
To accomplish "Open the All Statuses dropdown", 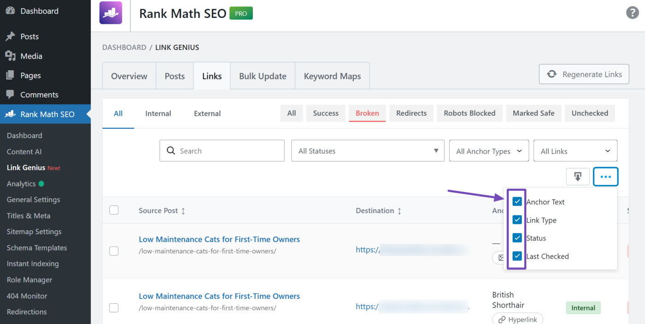I will point(368,151).
